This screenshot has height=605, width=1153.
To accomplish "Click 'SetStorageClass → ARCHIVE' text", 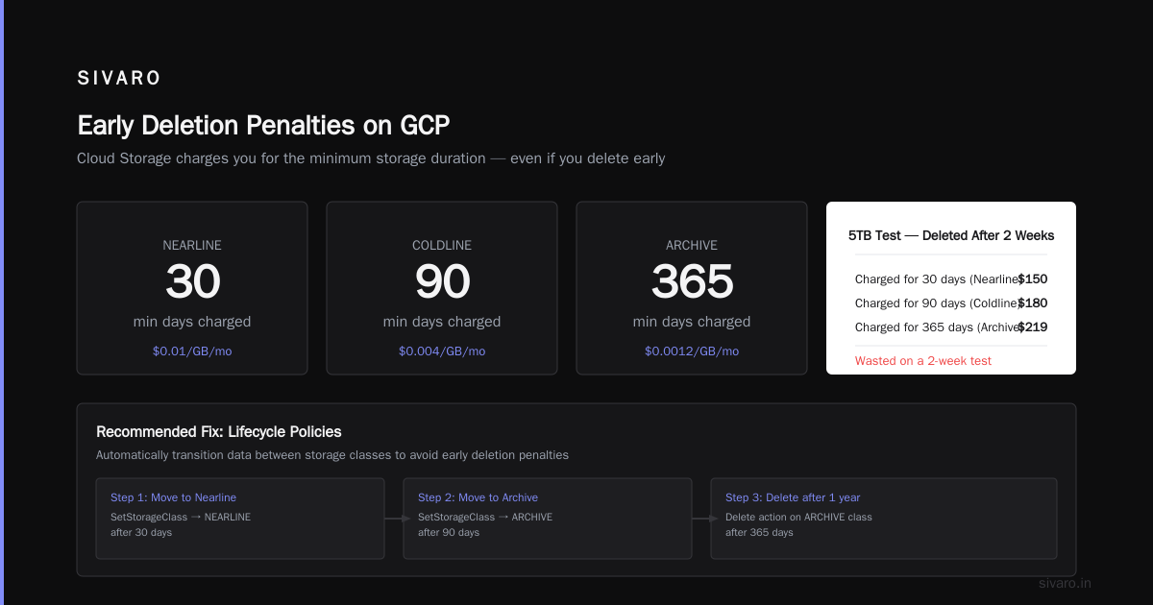I will tap(485, 517).
